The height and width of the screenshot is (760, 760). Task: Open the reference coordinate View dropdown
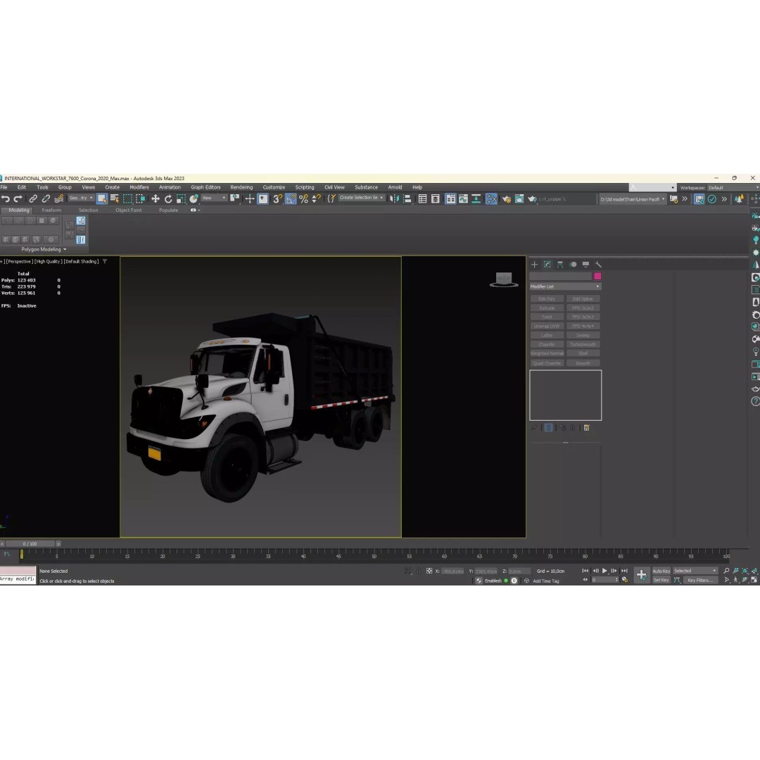tap(214, 198)
